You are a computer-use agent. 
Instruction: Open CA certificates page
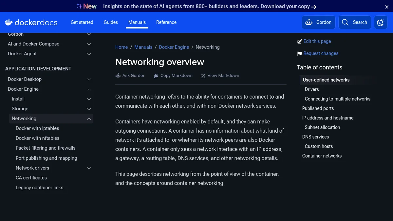pyautogui.click(x=31, y=178)
